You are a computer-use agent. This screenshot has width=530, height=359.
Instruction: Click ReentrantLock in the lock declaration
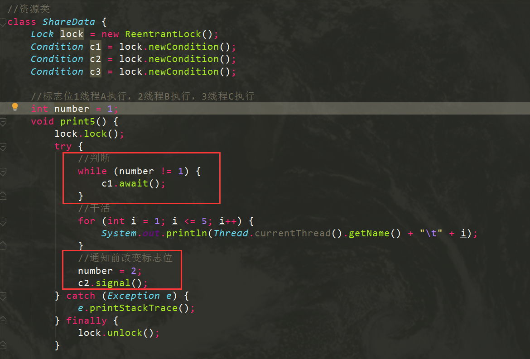[163, 34]
